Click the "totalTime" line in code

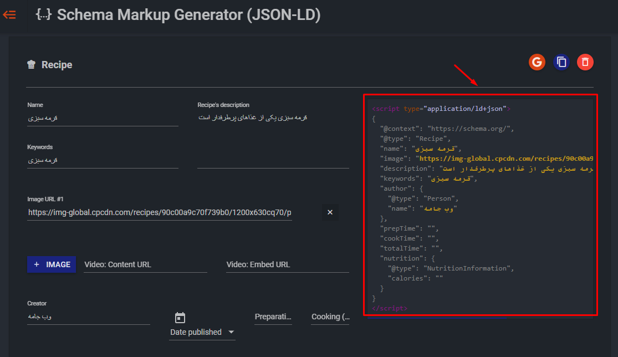coord(411,248)
